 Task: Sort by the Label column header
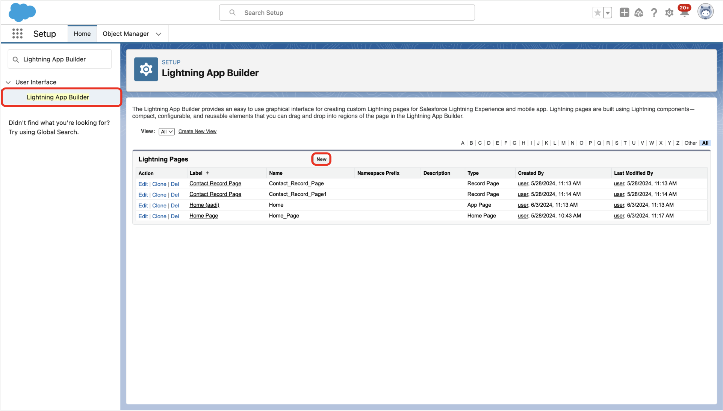pyautogui.click(x=196, y=173)
